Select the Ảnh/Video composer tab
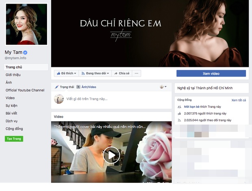Screen dimensions: 252x191 tap(86, 87)
